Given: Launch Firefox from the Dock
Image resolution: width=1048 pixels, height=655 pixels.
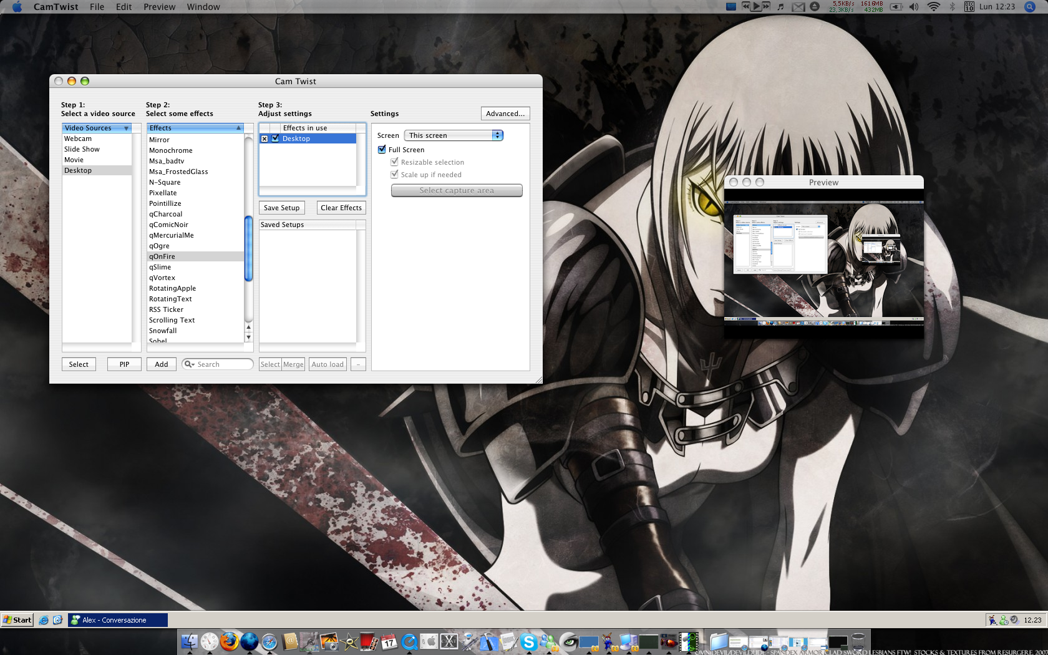Looking at the screenshot, I should point(230,641).
